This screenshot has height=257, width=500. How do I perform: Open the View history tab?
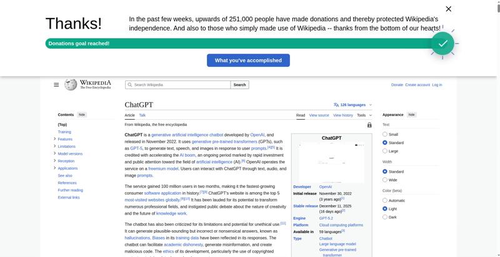pos(342,115)
